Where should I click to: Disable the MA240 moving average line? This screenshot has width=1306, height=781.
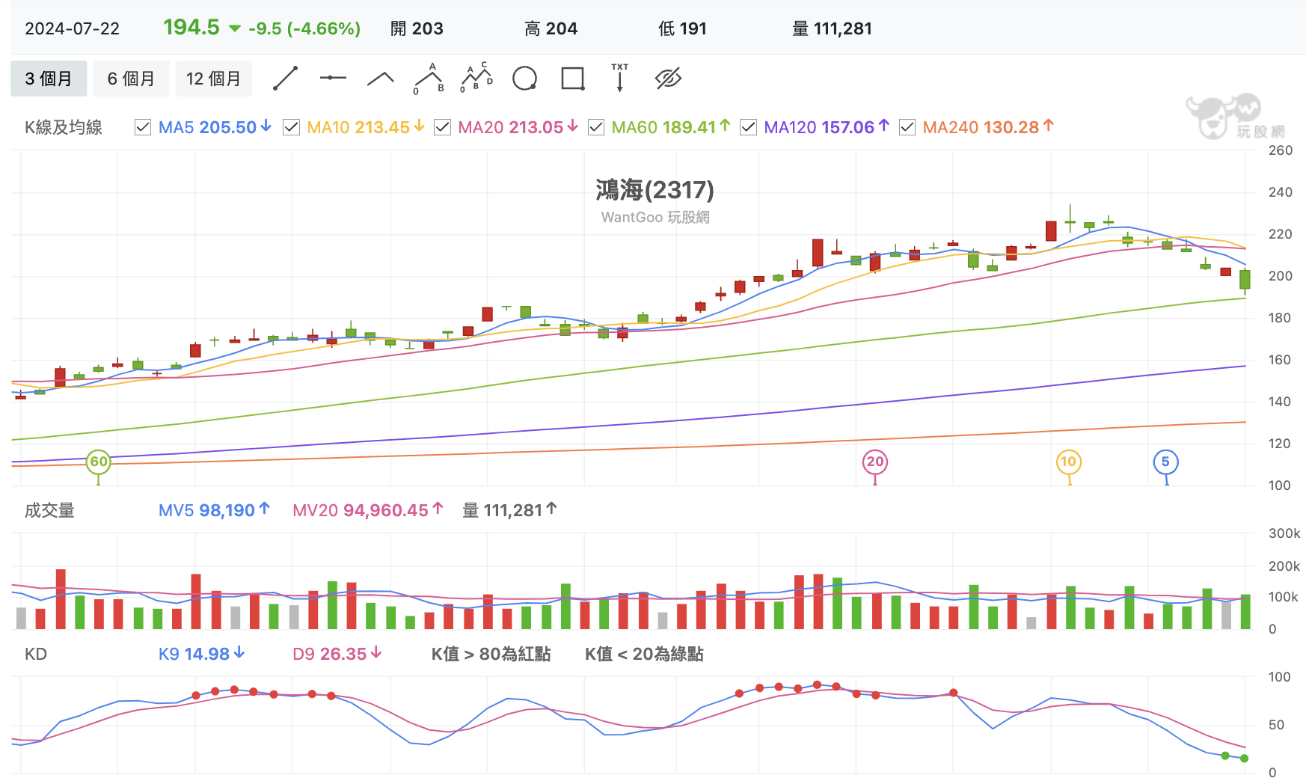(x=907, y=127)
